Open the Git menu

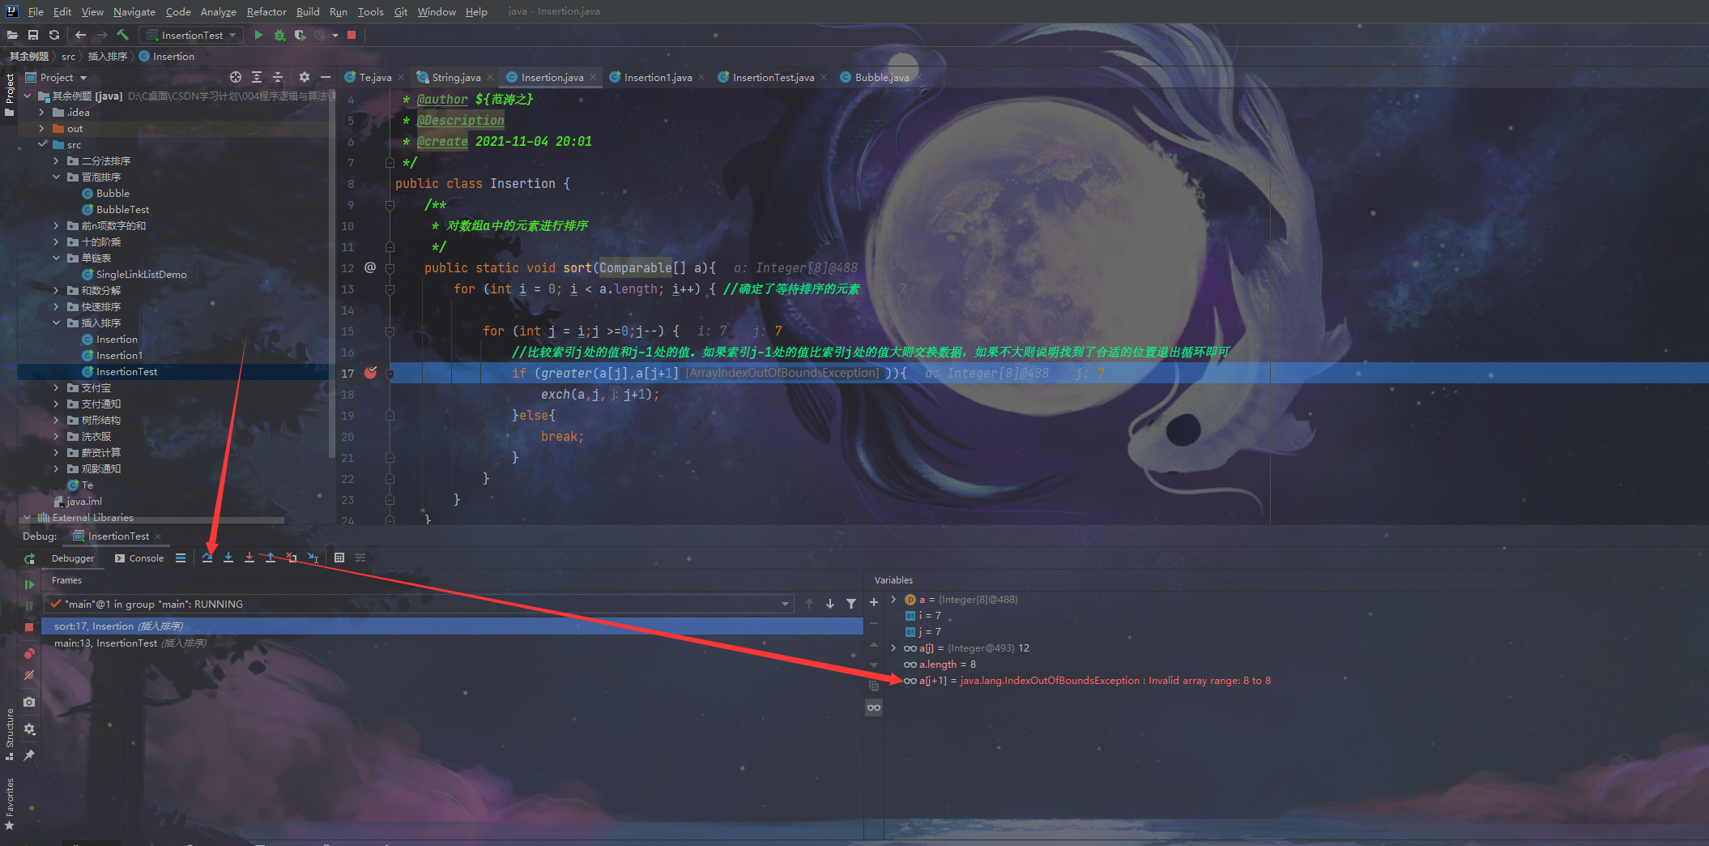(x=401, y=11)
